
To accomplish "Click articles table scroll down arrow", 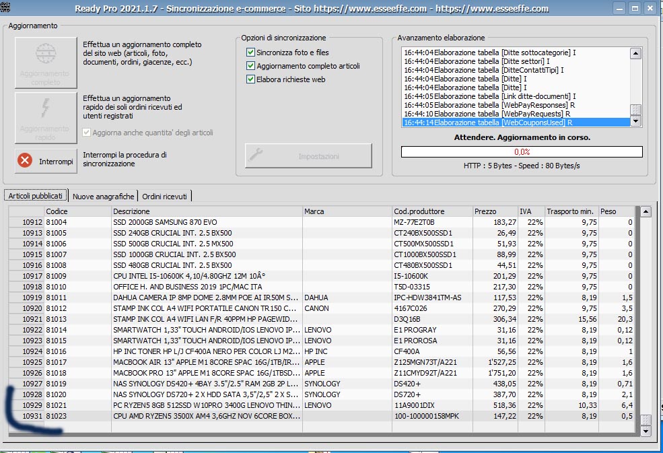I will point(645,431).
